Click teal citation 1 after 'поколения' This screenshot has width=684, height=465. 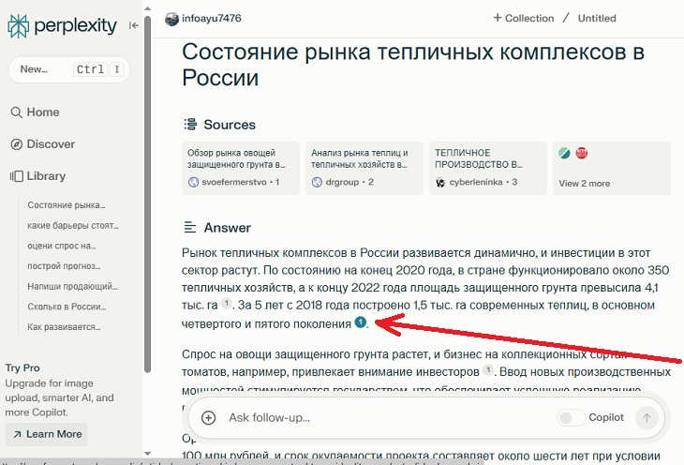361,322
